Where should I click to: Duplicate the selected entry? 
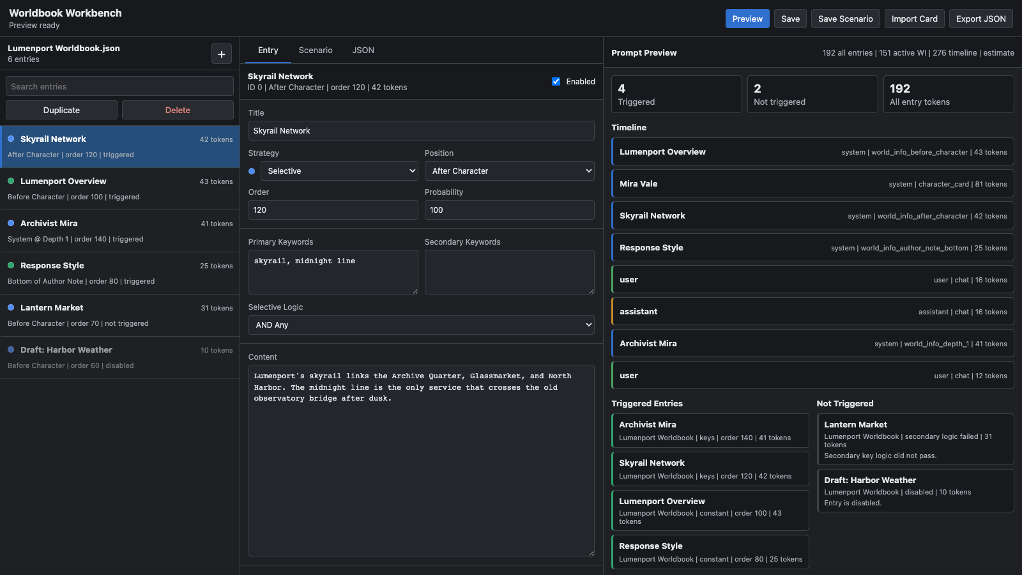pyautogui.click(x=61, y=110)
